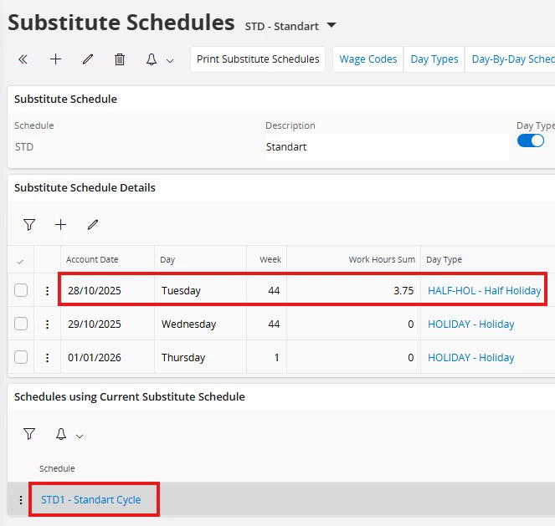Open row menu for STD1 schedule
The width and height of the screenshot is (555, 526).
(21, 500)
